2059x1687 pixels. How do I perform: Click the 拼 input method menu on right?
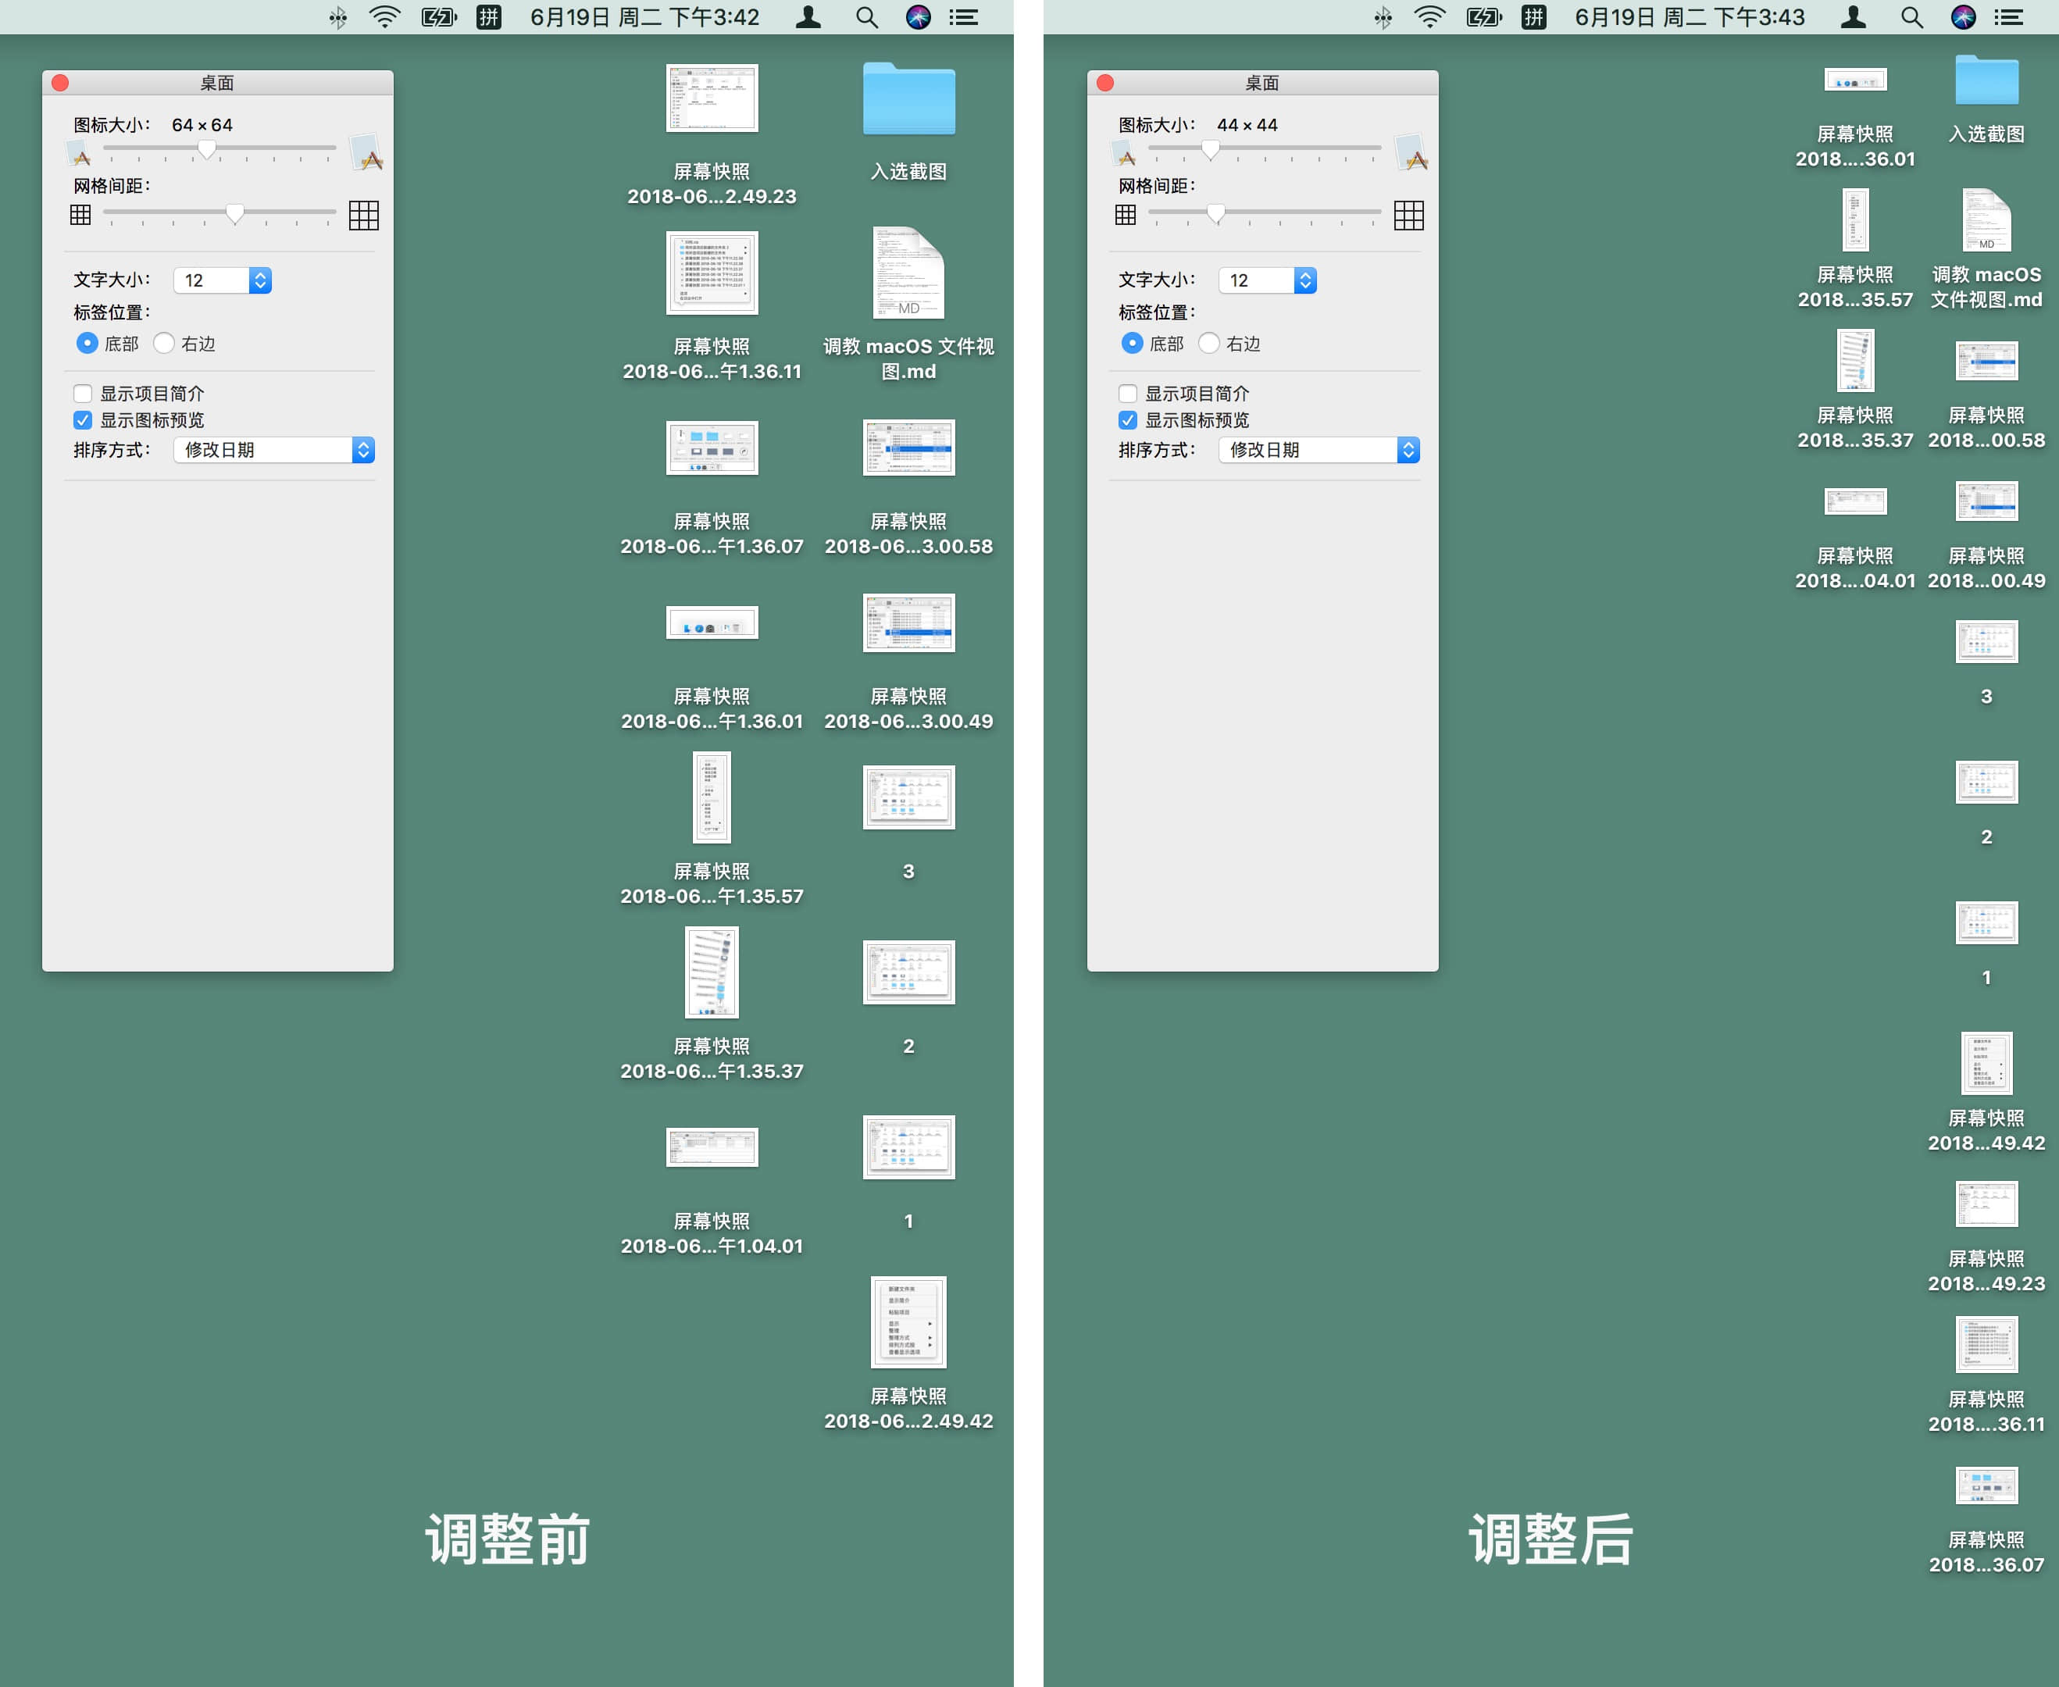click(1533, 17)
